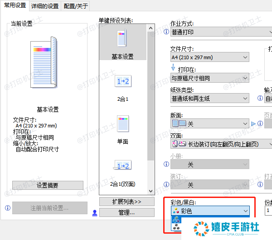Open the 装订 关 dropdown
Screen dimensions: 272x240
coord(210,184)
